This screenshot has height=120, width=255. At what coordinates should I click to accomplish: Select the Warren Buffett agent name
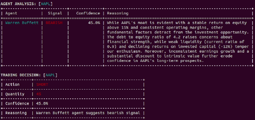coord(22,23)
